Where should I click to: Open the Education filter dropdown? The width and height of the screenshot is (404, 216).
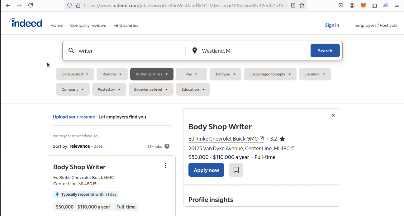(193, 89)
